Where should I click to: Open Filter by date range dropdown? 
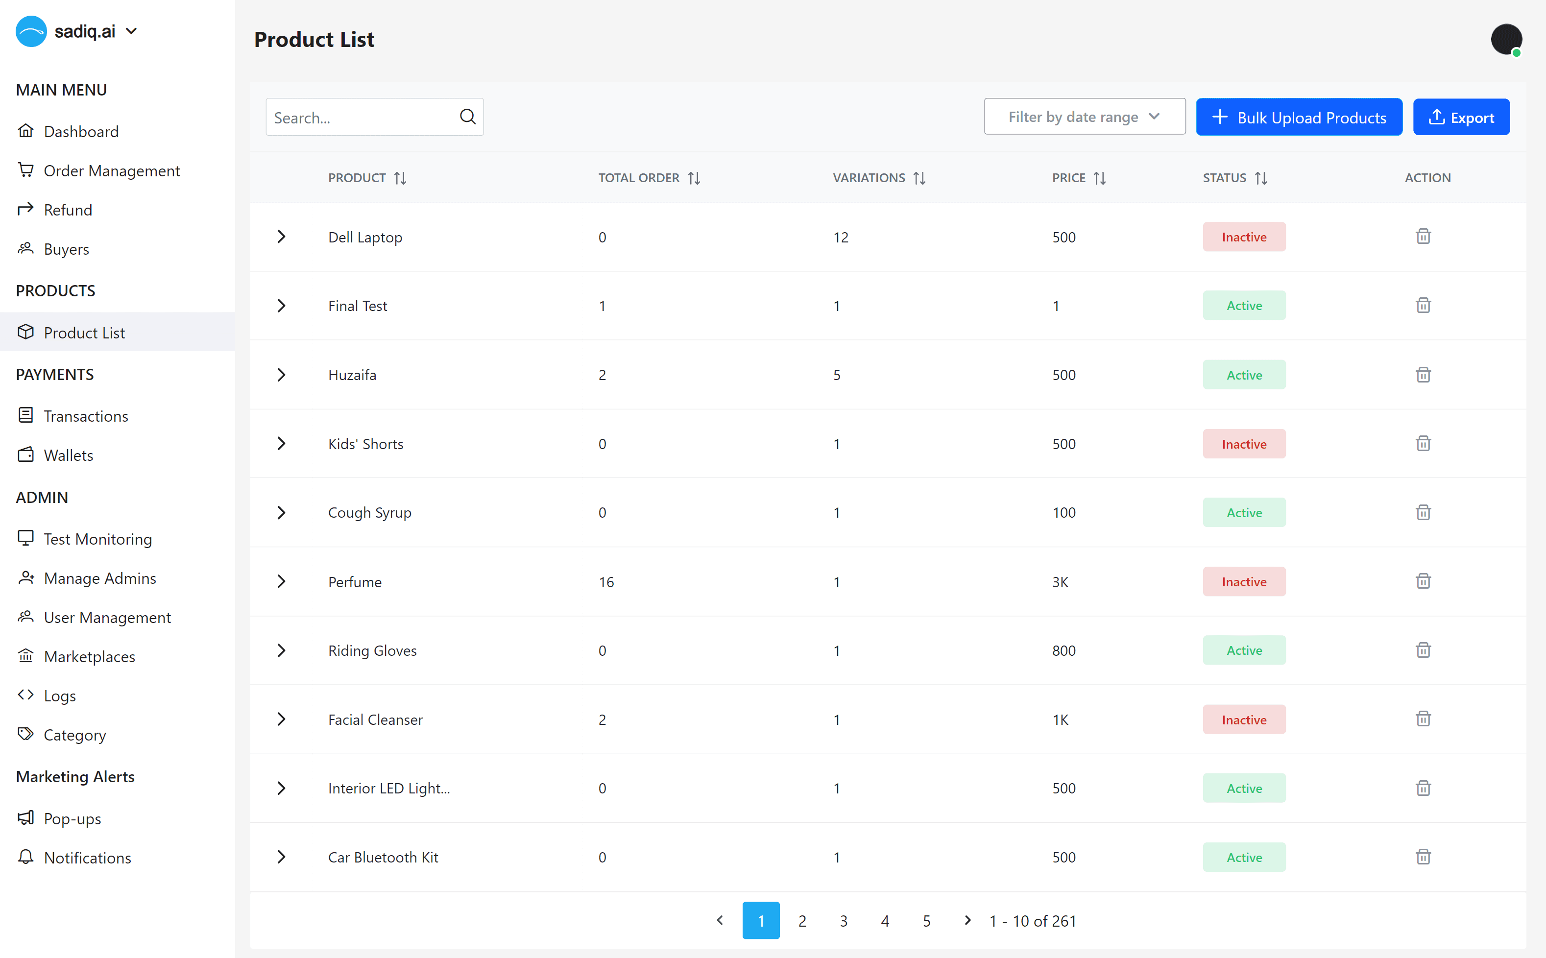tap(1084, 117)
